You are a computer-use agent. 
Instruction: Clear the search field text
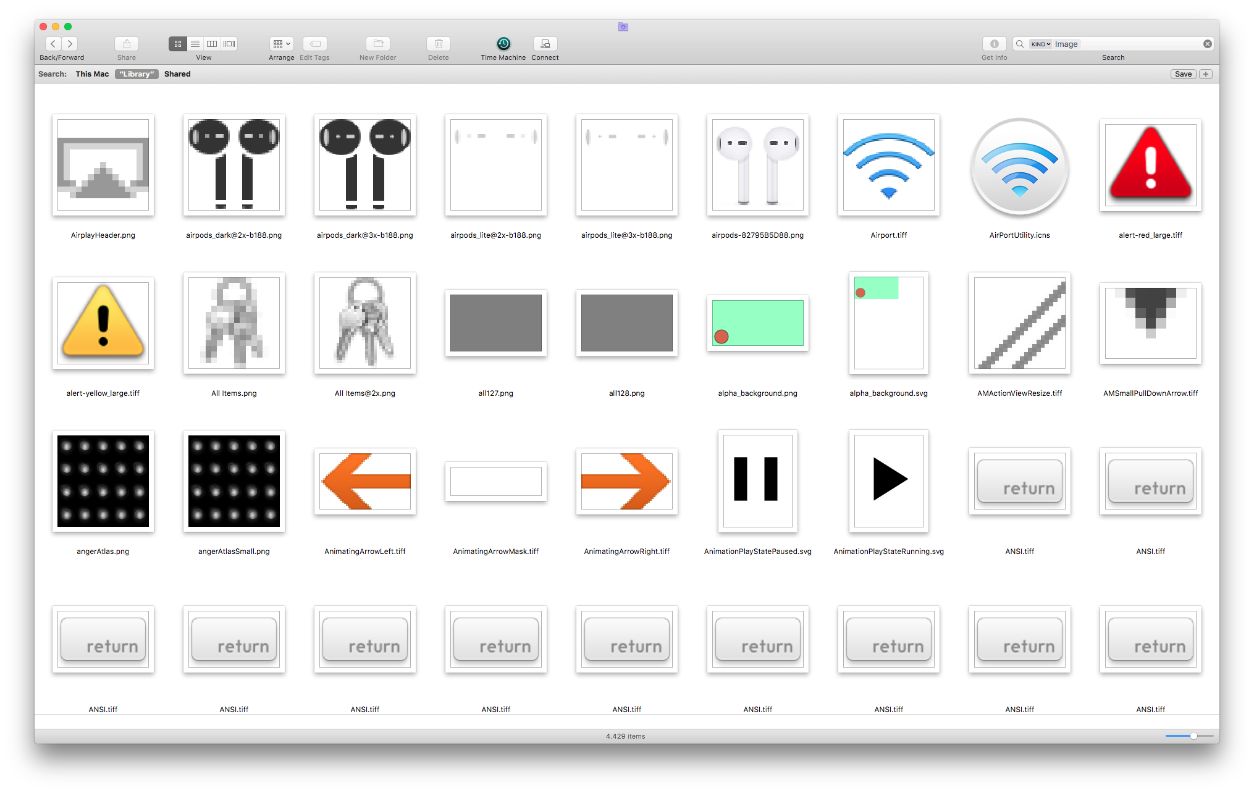pos(1207,44)
